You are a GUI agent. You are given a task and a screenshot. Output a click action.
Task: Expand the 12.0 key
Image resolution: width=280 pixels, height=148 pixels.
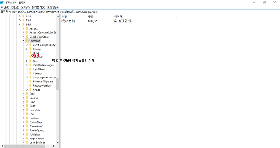pos(20,16)
